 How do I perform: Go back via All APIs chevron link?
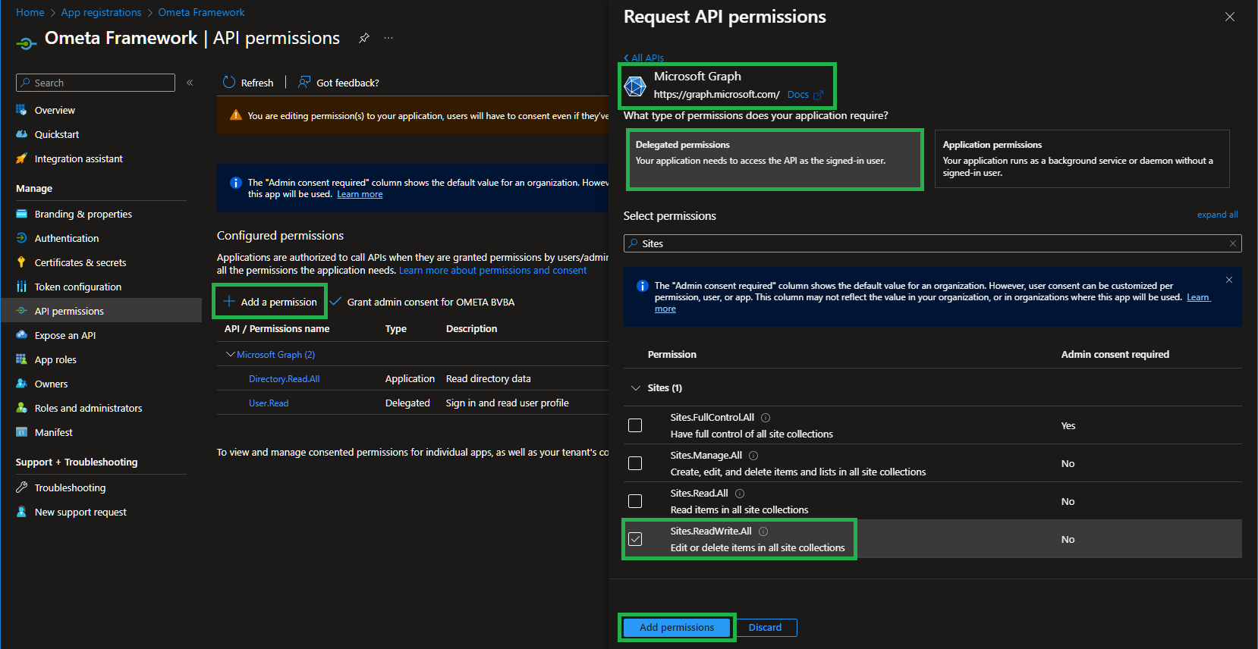point(643,58)
